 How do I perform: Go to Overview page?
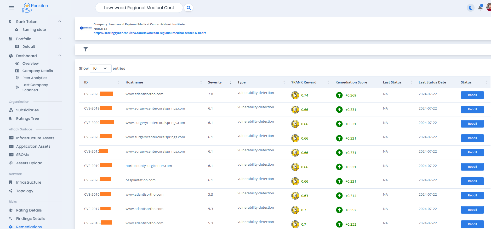click(x=30, y=63)
